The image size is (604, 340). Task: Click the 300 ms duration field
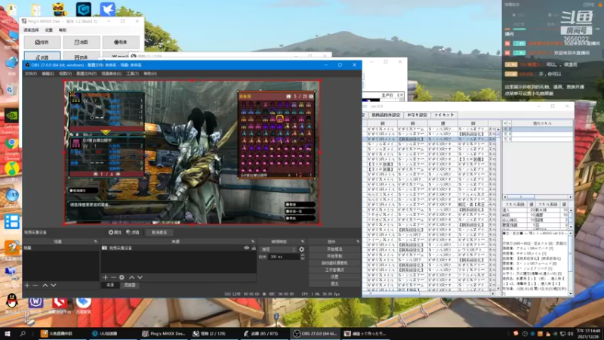point(284,257)
